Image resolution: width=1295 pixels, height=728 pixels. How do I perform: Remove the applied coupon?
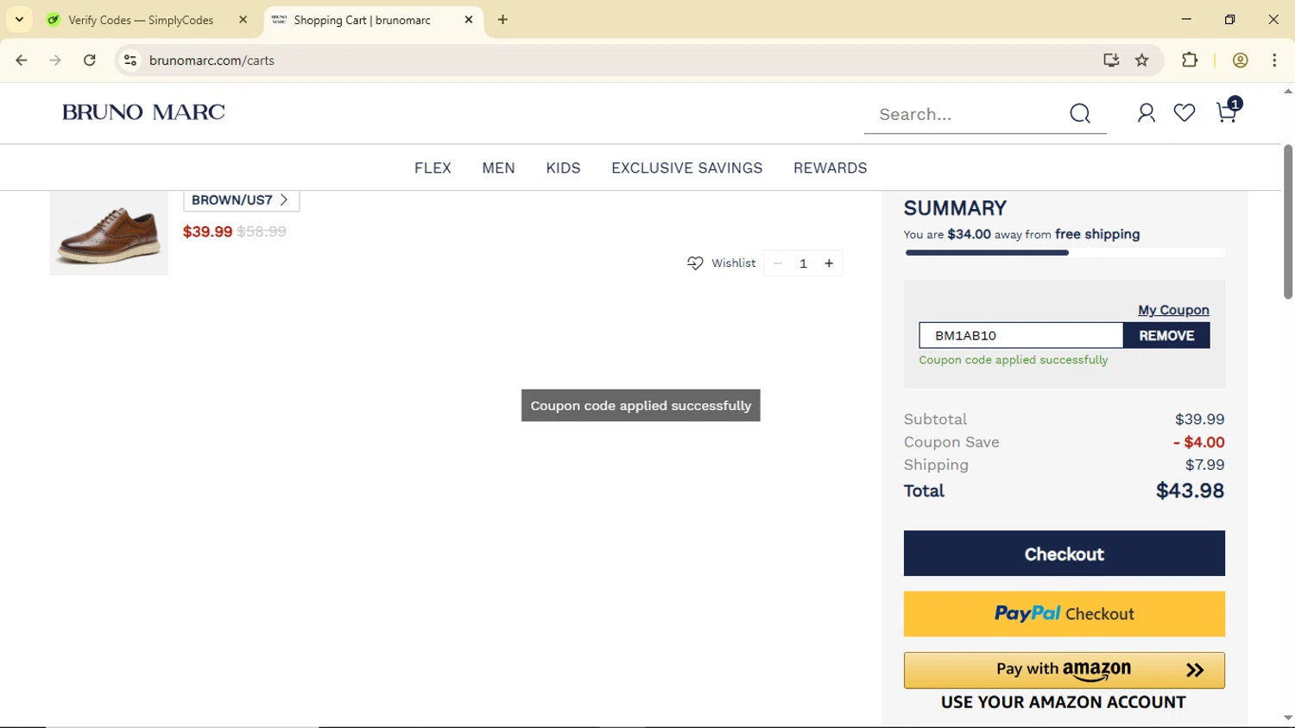point(1166,335)
